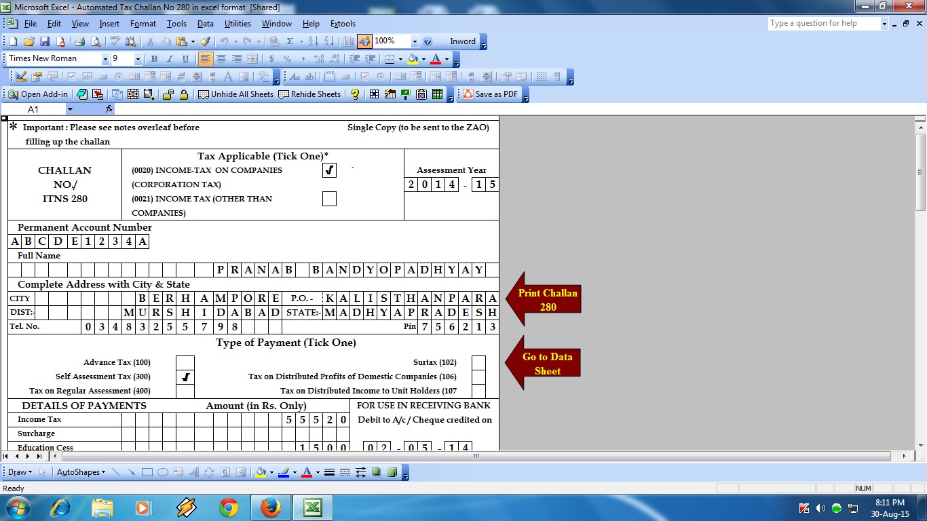Screen dimensions: 927x521
Task: Click the Print Challan 280 arrow button
Action: pos(544,300)
